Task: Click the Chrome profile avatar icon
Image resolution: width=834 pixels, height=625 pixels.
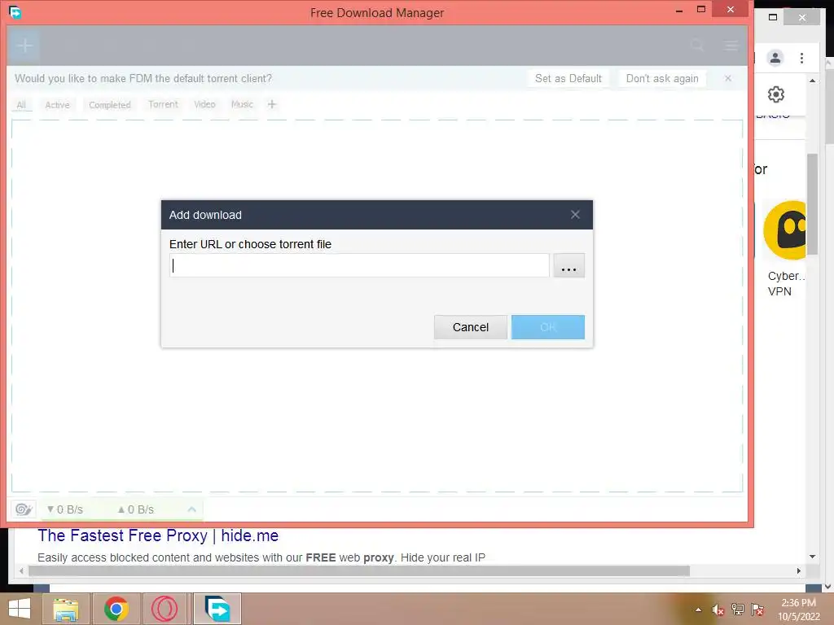Action: point(775,58)
